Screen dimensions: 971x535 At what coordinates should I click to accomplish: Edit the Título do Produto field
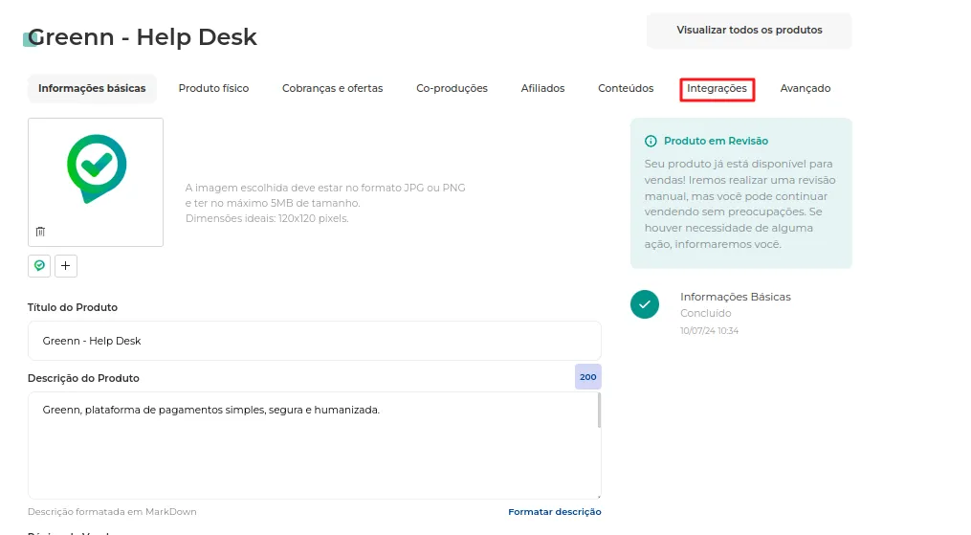(x=315, y=341)
